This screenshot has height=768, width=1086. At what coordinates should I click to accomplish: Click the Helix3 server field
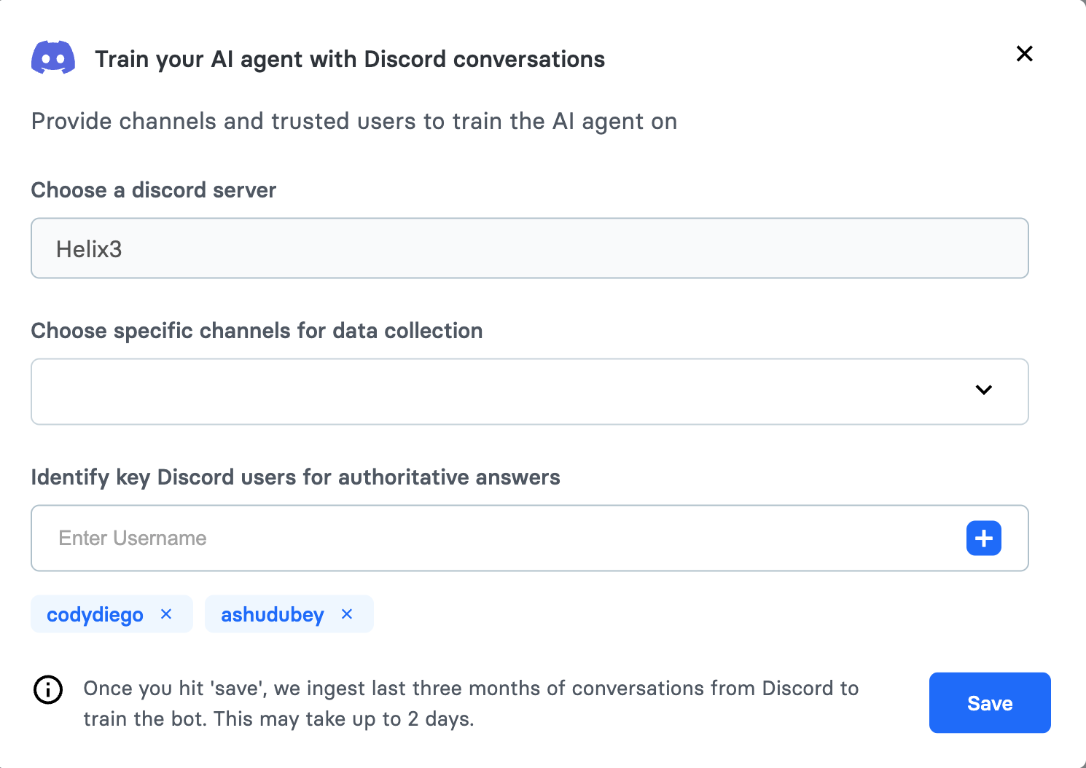coord(529,248)
